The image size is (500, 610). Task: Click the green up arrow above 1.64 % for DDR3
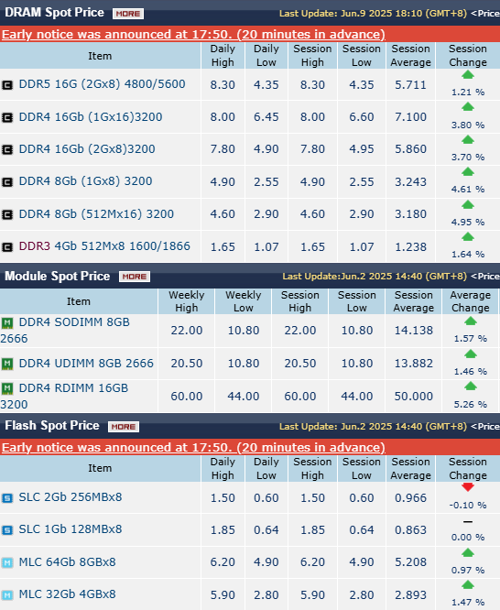(x=468, y=236)
